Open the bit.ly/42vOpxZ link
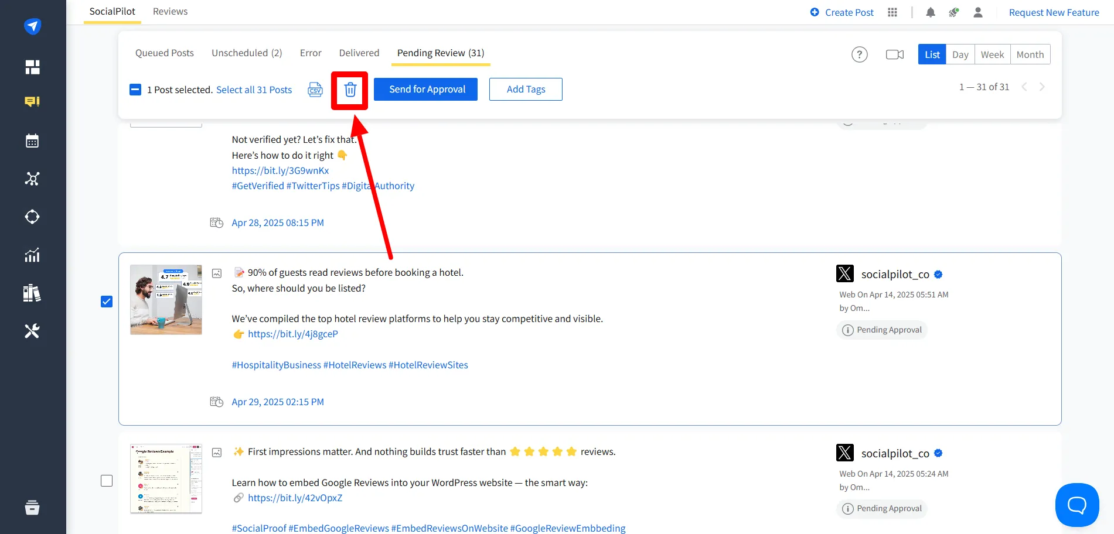 pos(295,498)
